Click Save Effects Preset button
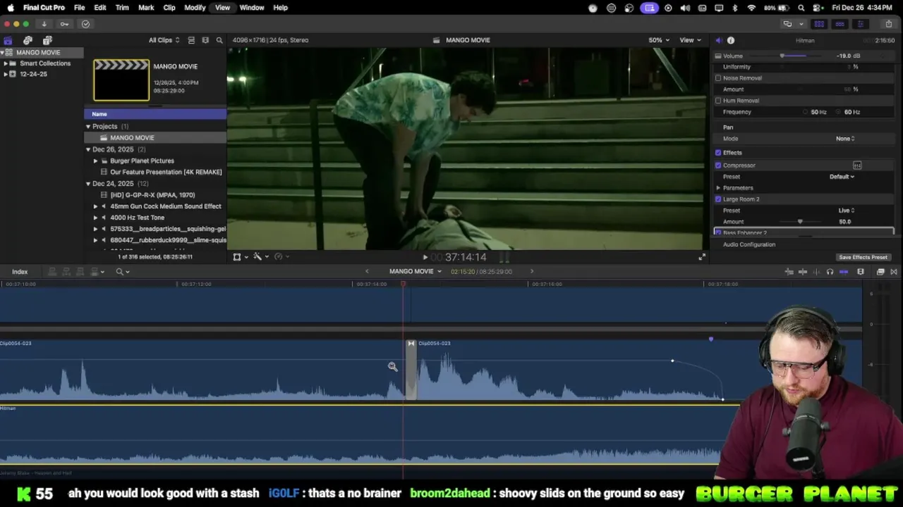Viewport: 903px width, 507px height. 863,257
